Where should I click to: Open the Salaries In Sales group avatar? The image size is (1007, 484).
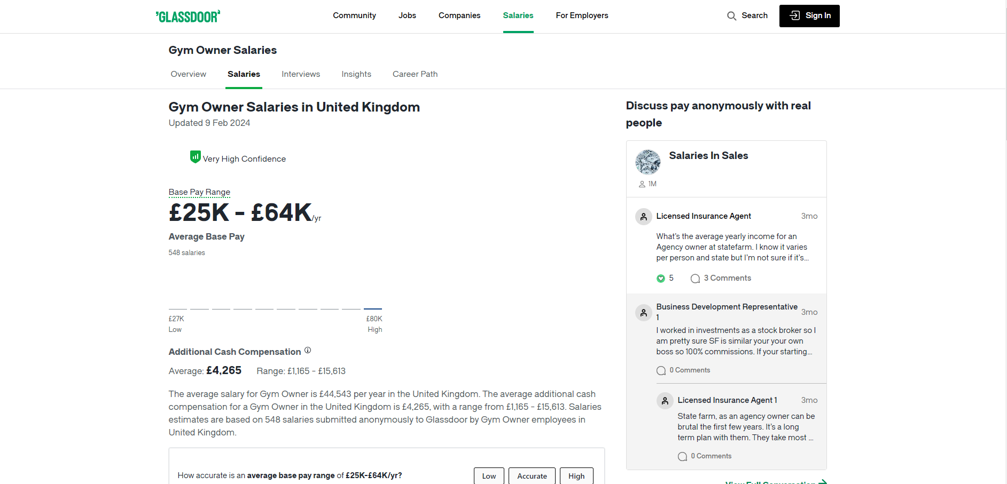point(647,162)
